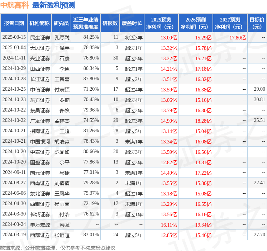Click researcher name 张恒晅
The height and width of the screenshot is (251, 267).
click(x=62, y=235)
